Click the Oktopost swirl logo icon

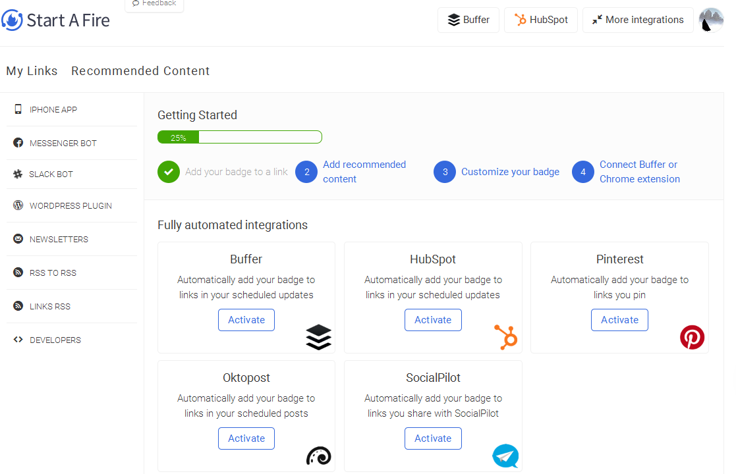318,456
